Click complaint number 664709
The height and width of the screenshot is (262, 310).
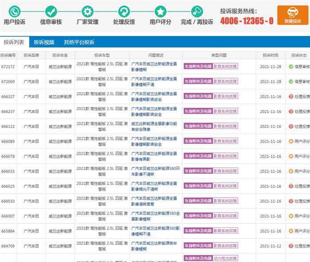[x=8, y=246]
